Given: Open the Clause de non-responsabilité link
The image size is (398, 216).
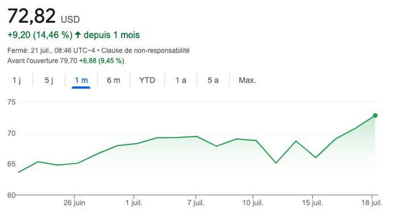Looking at the screenshot, I should click(x=146, y=51).
